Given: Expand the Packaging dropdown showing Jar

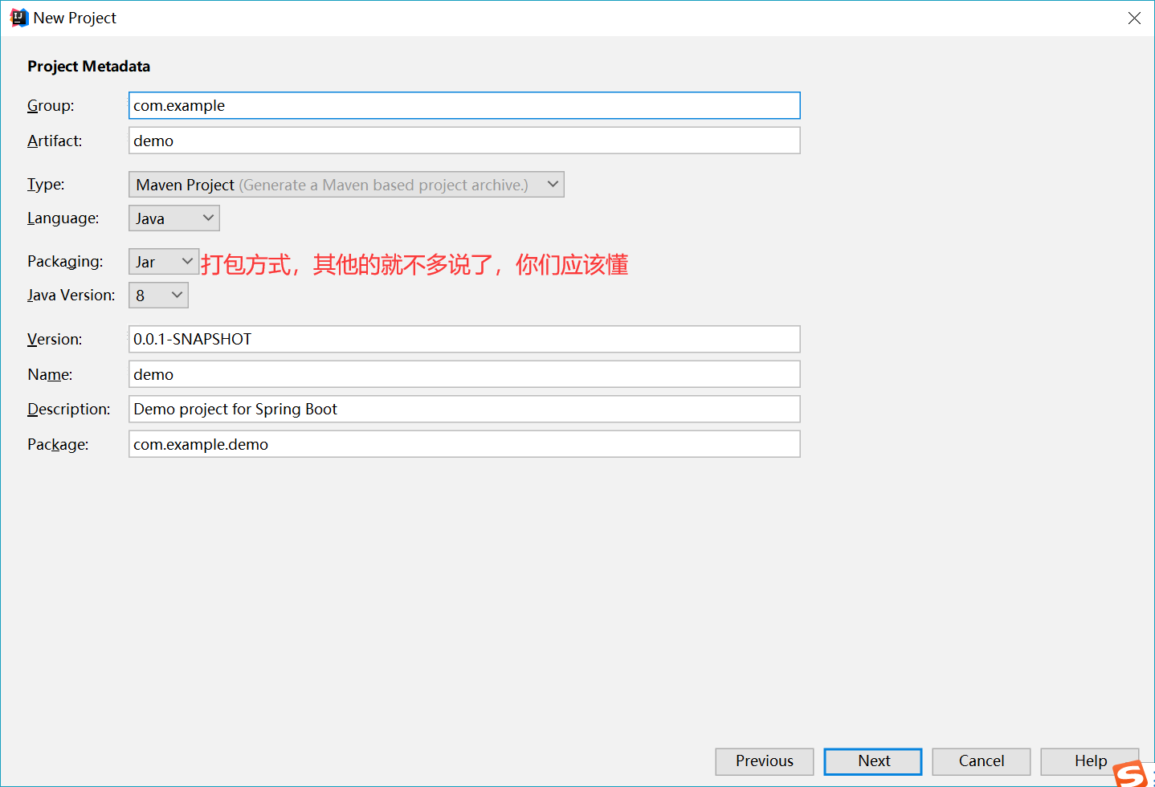Looking at the screenshot, I should click(x=164, y=262).
